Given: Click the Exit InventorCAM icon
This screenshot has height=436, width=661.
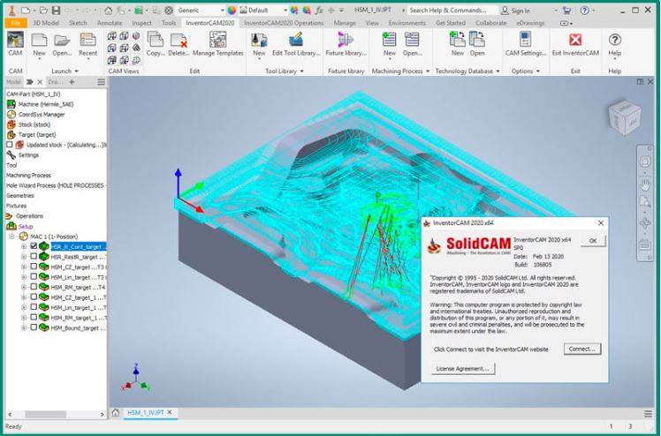Looking at the screenshot, I should [x=575, y=44].
